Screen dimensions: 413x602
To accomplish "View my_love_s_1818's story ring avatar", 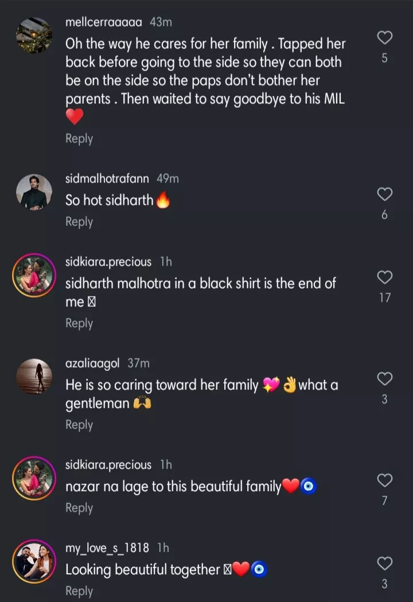I will click(x=34, y=561).
